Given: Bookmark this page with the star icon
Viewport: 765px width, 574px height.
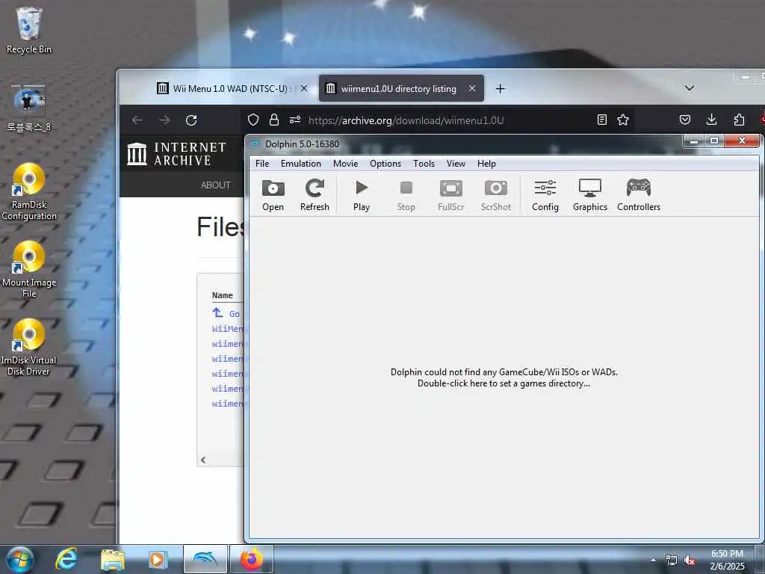Looking at the screenshot, I should (x=623, y=120).
